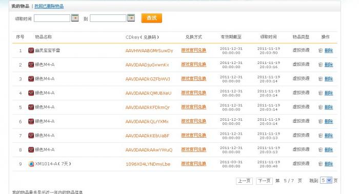The width and height of the screenshot is (359, 194).
Task: Click 删除 link for row 4
Action: [x=329, y=93]
